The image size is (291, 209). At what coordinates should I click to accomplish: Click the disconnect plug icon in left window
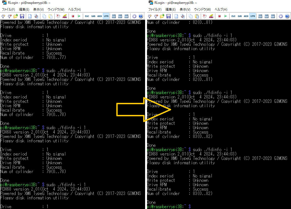(10, 16)
